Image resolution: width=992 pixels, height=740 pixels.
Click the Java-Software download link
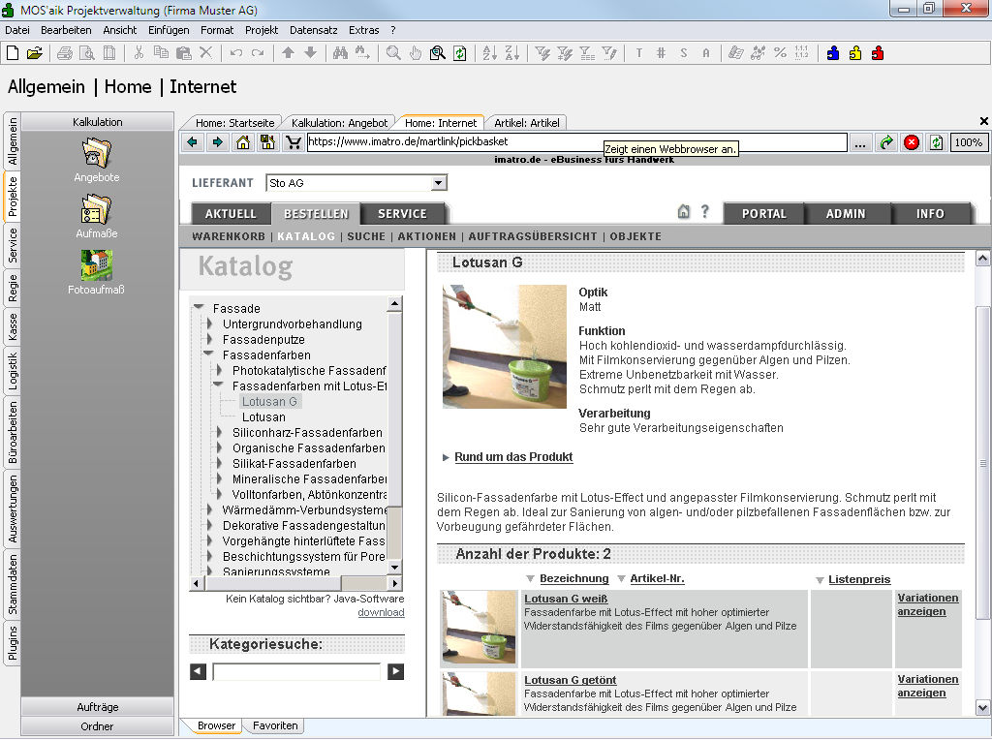click(381, 612)
